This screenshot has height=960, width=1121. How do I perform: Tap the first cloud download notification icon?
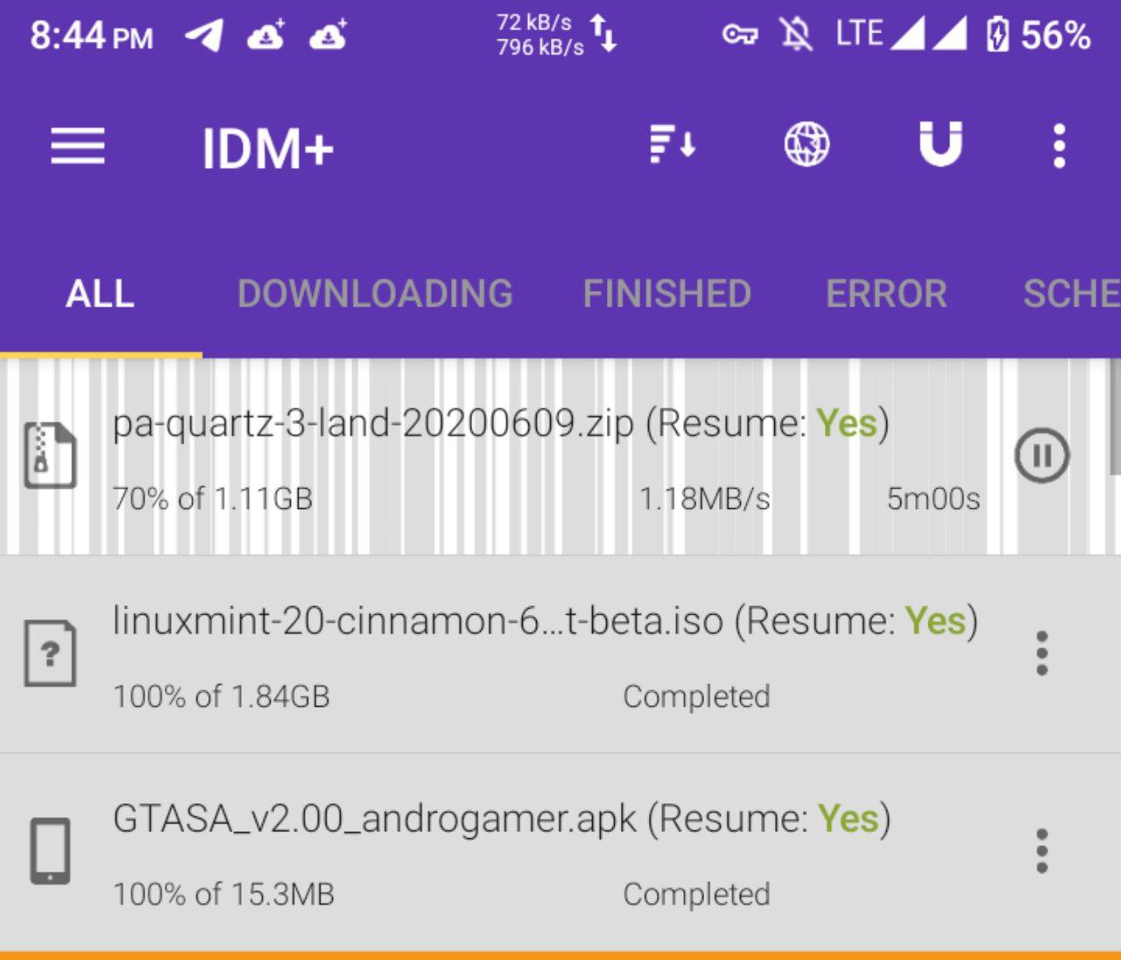pyautogui.click(x=266, y=35)
